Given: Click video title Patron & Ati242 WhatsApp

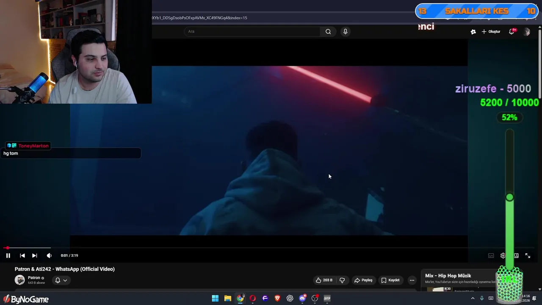Looking at the screenshot, I should 65,269.
